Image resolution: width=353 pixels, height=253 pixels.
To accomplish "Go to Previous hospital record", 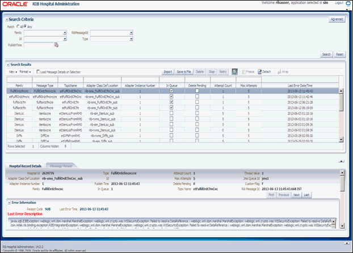I will point(284,195).
